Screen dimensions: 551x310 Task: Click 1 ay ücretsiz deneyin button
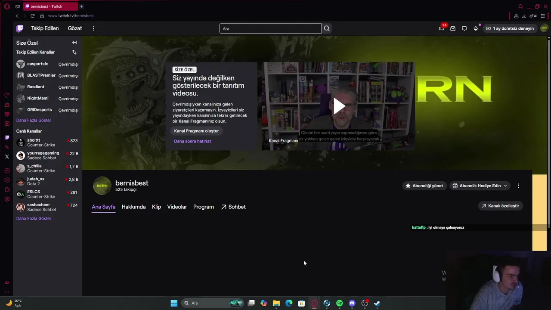(510, 28)
